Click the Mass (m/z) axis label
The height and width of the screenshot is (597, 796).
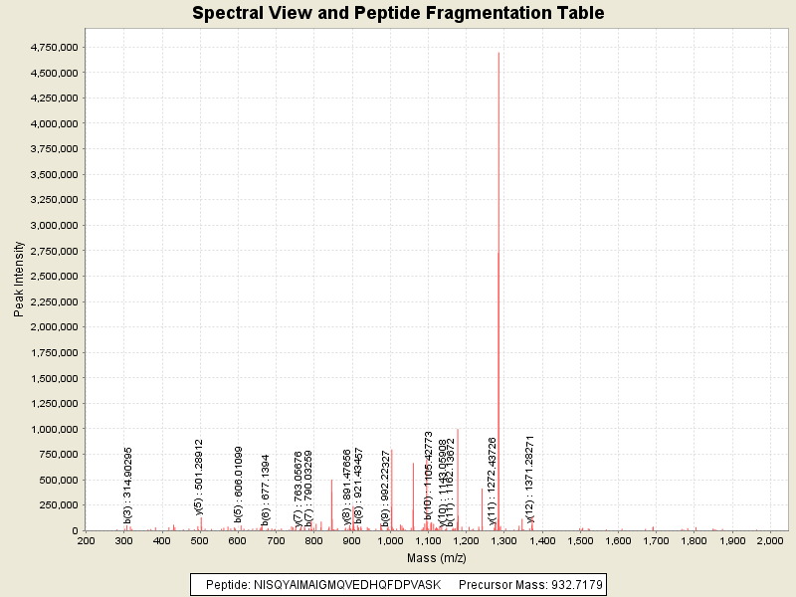pos(436,558)
